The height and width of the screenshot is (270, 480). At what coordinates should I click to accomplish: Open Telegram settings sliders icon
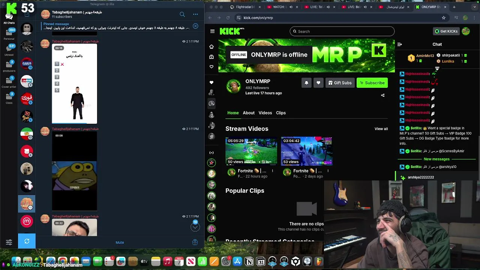(9, 242)
